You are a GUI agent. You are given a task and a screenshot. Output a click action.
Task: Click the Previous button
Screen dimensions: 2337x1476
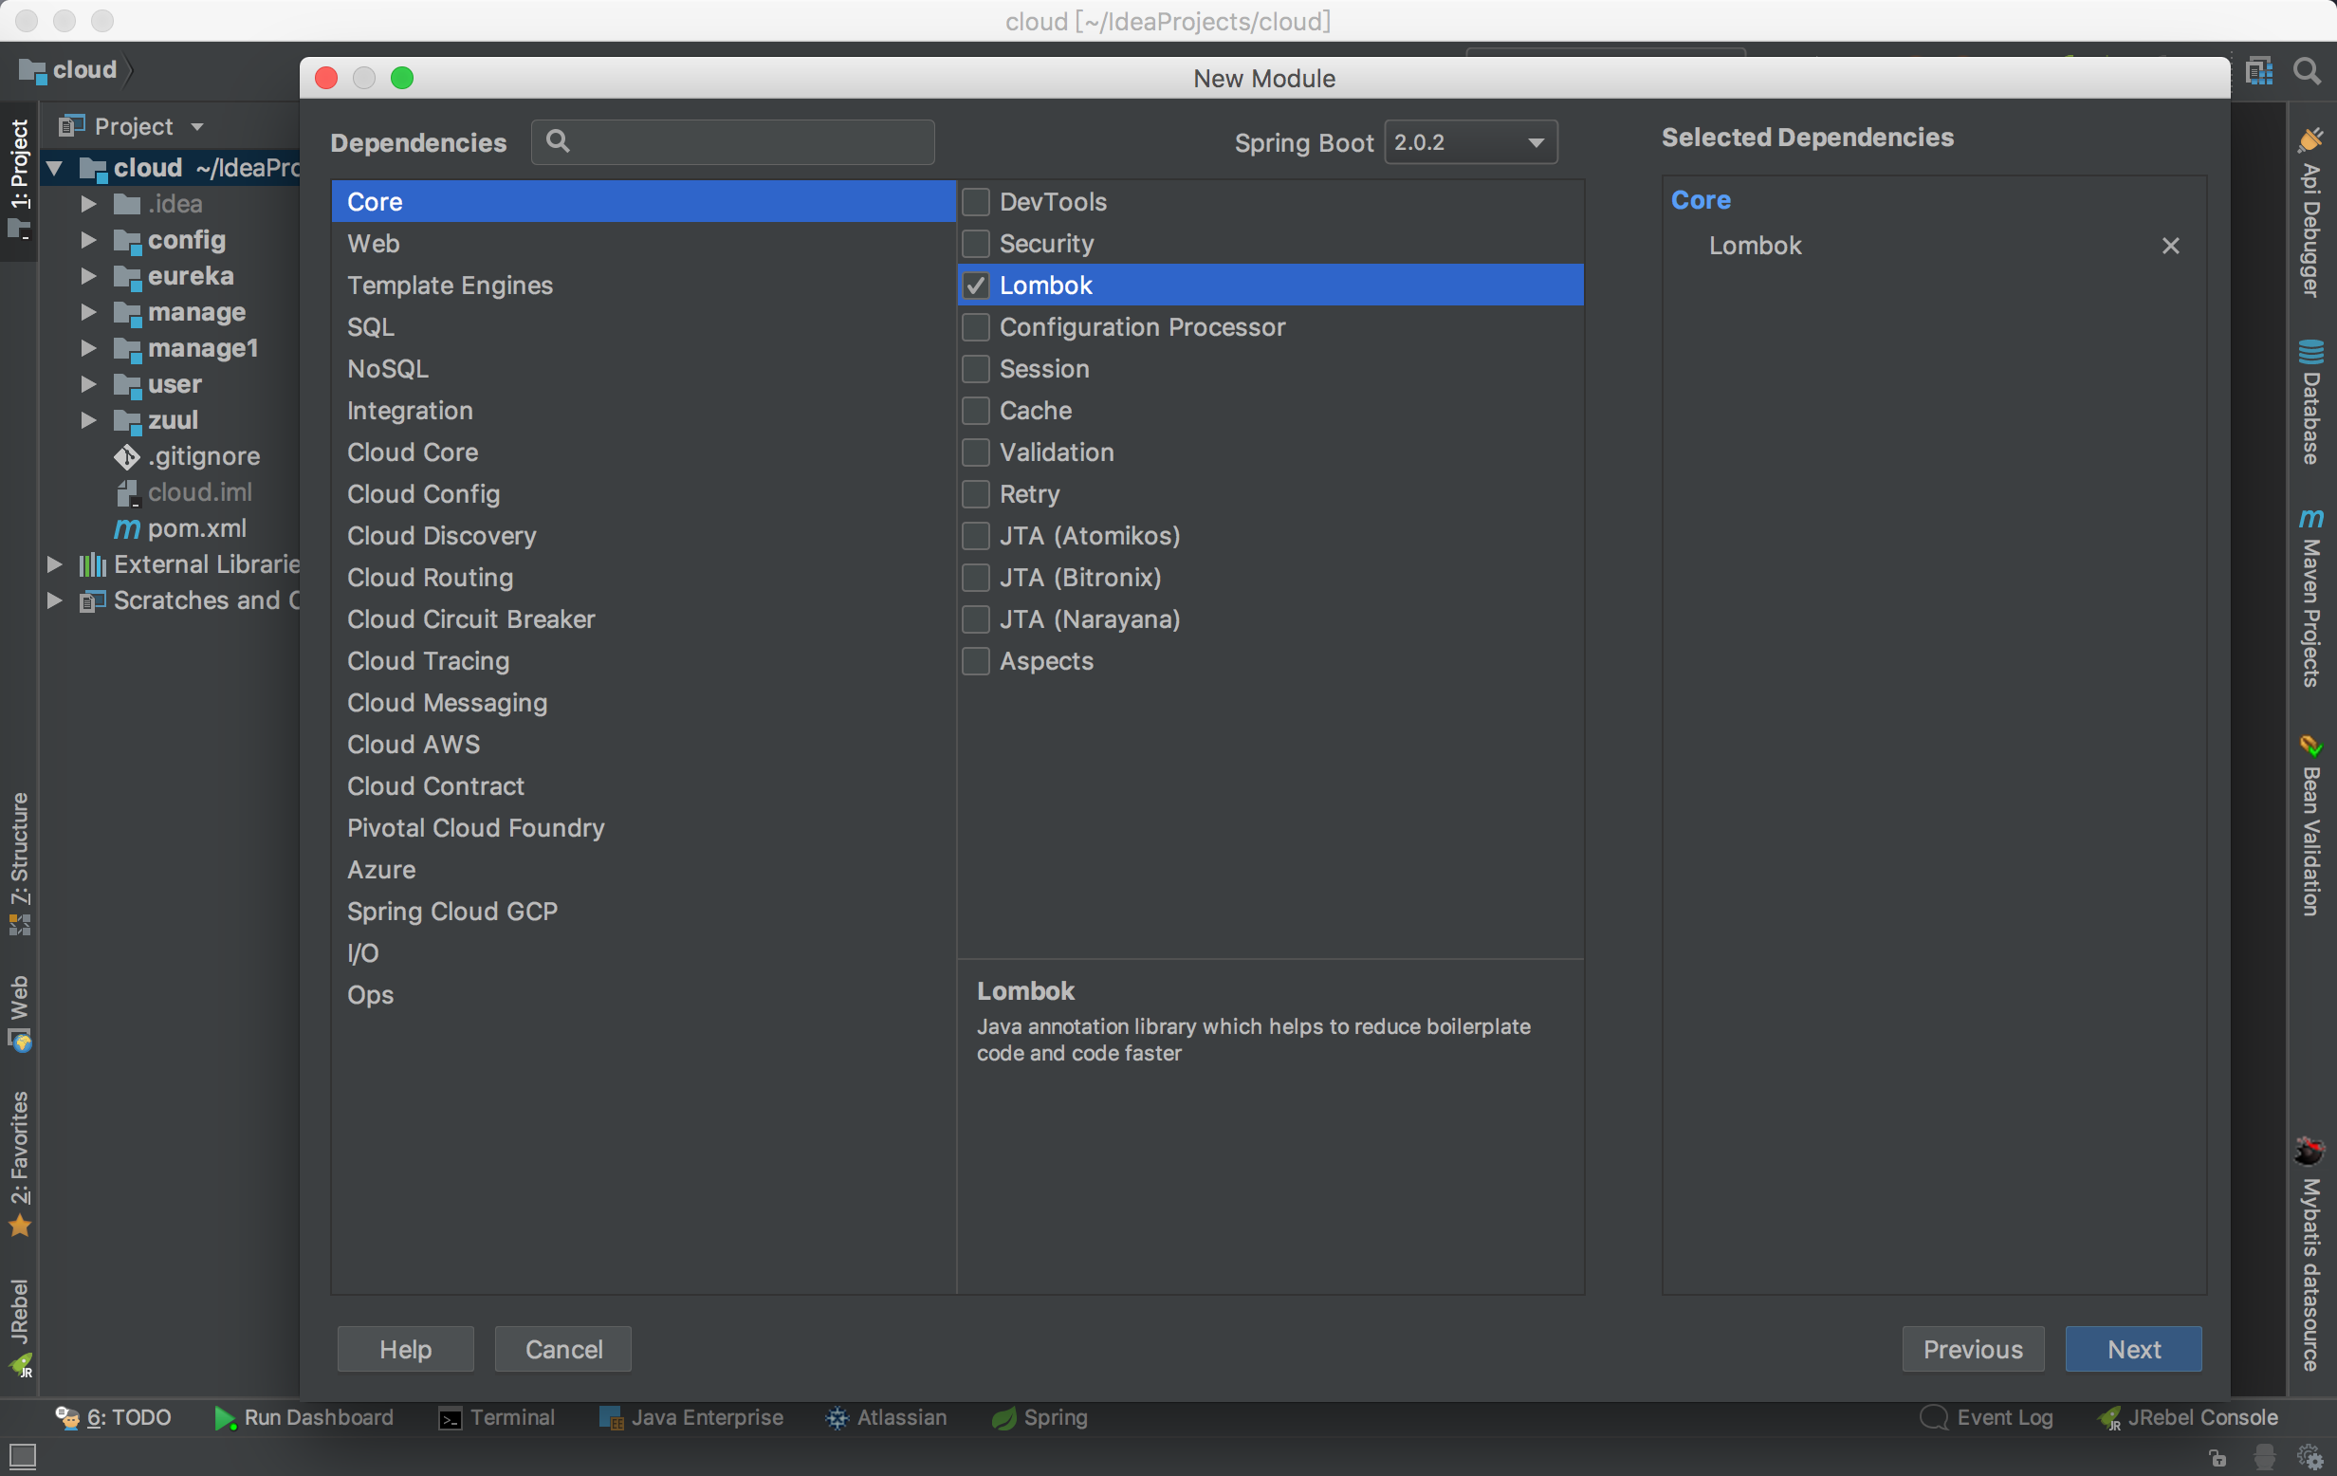pyautogui.click(x=1972, y=1349)
